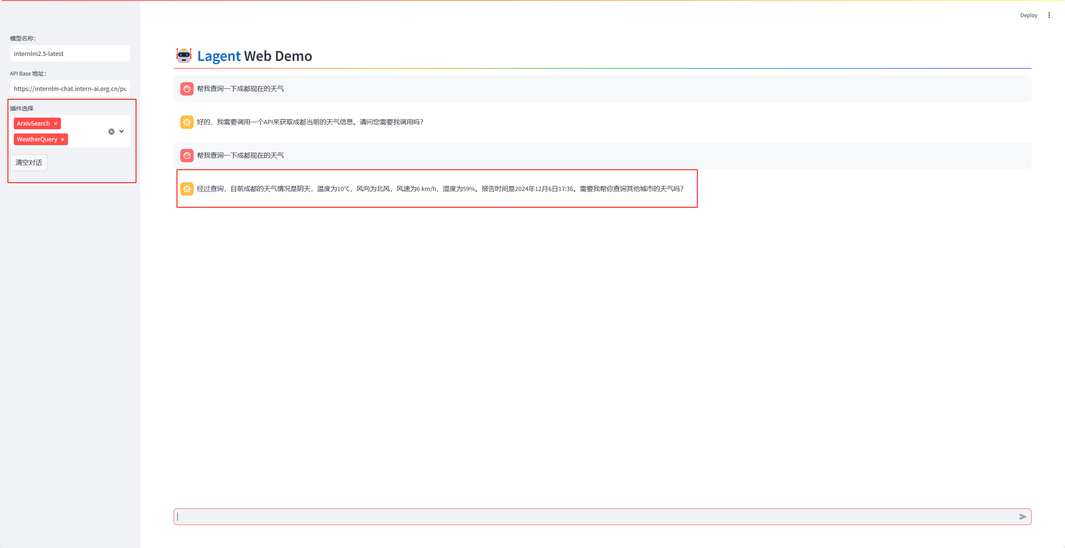This screenshot has width=1065, height=548.
Task: Expand the plugin selection dropdown
Action: click(x=121, y=131)
